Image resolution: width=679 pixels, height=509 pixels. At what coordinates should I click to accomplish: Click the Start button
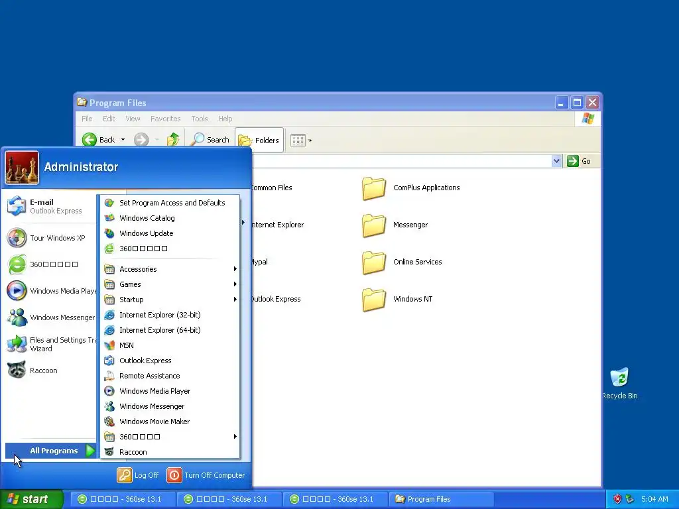pyautogui.click(x=31, y=499)
